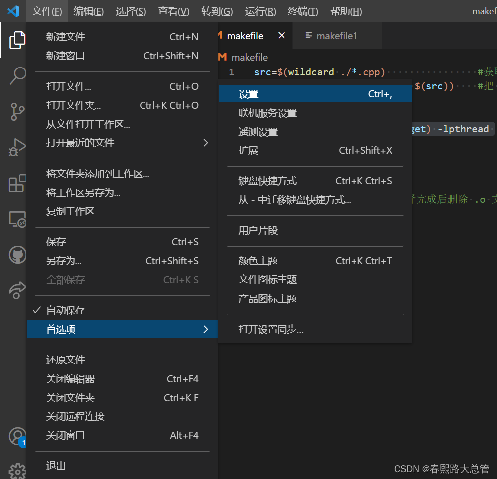Open the GitHub icon in activity bar
The image size is (497, 479).
(17, 255)
